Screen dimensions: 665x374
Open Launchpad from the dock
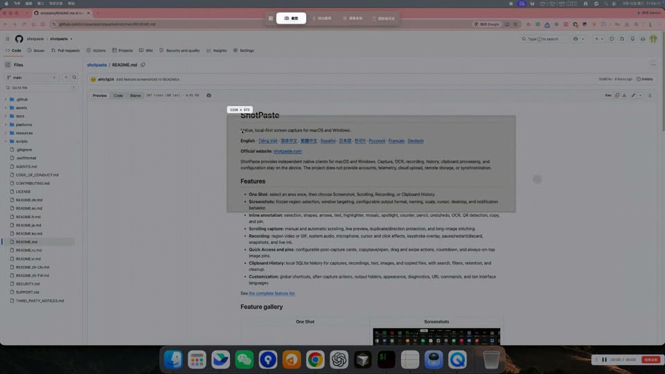[197, 359]
